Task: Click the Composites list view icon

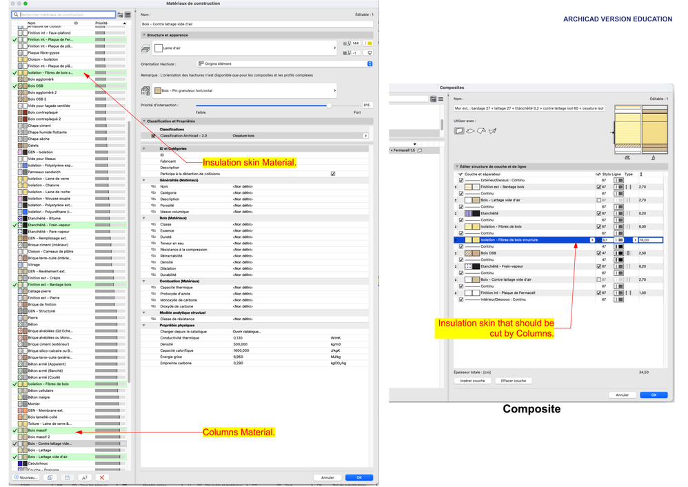Action: pyautogui.click(x=441, y=99)
